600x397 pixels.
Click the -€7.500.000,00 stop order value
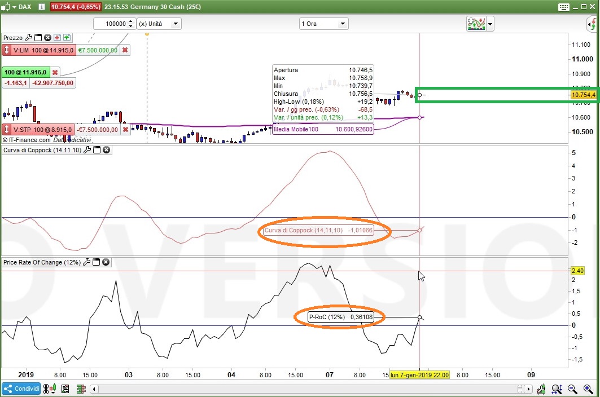click(x=98, y=130)
